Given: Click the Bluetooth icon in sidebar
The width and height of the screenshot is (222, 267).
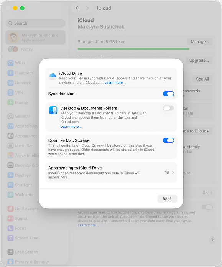Looking at the screenshot, I should click(11, 73).
